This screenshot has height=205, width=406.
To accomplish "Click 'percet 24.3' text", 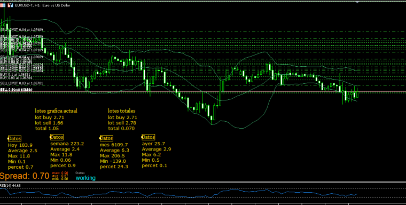I will coord(114,167).
